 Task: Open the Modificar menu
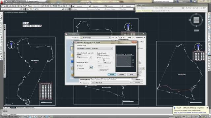point(60,4)
